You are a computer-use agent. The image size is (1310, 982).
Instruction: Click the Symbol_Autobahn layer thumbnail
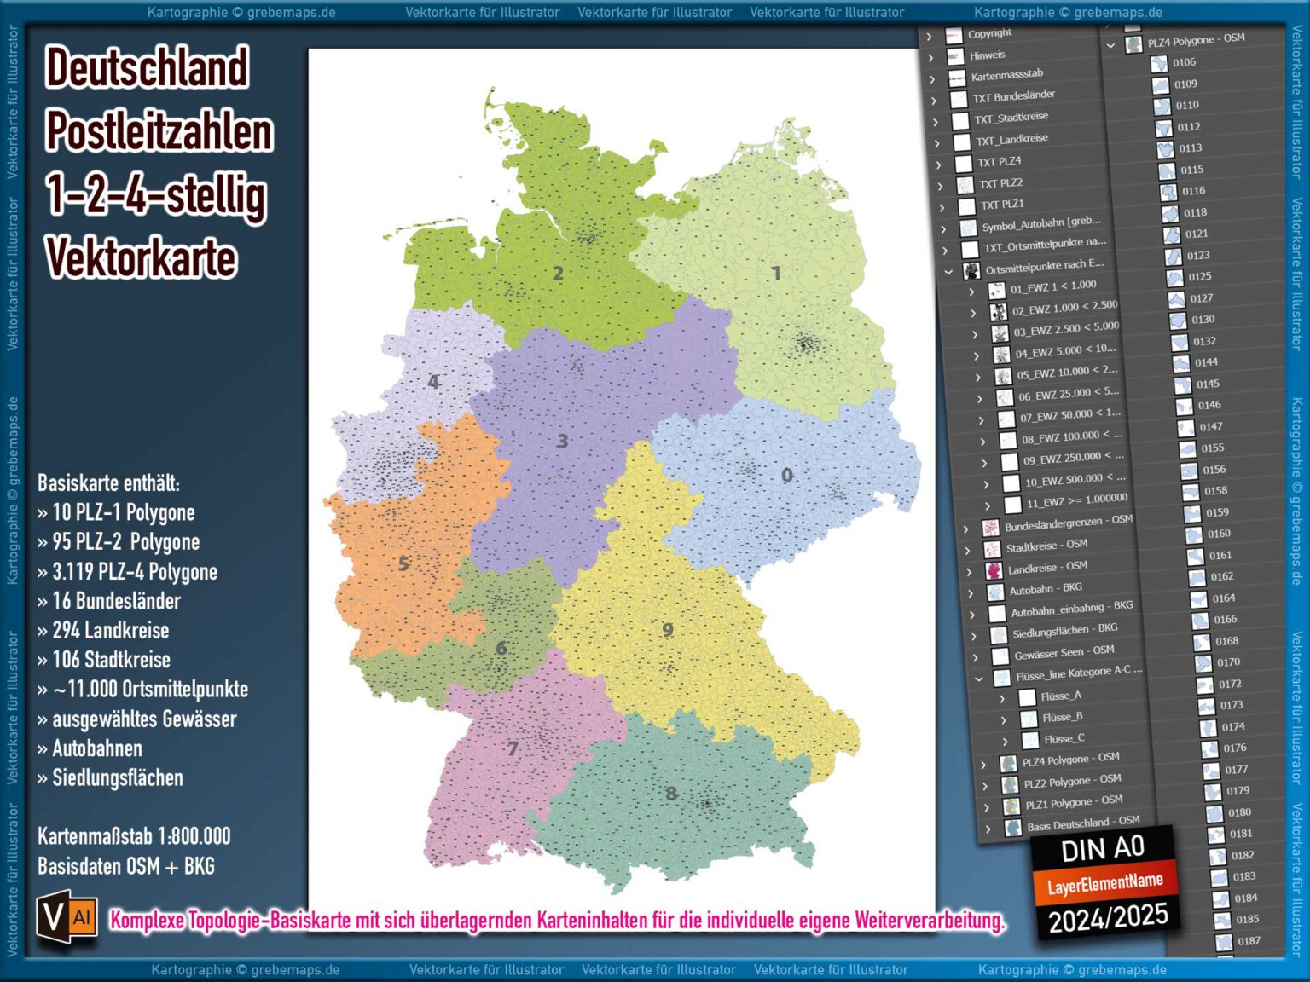[970, 227]
